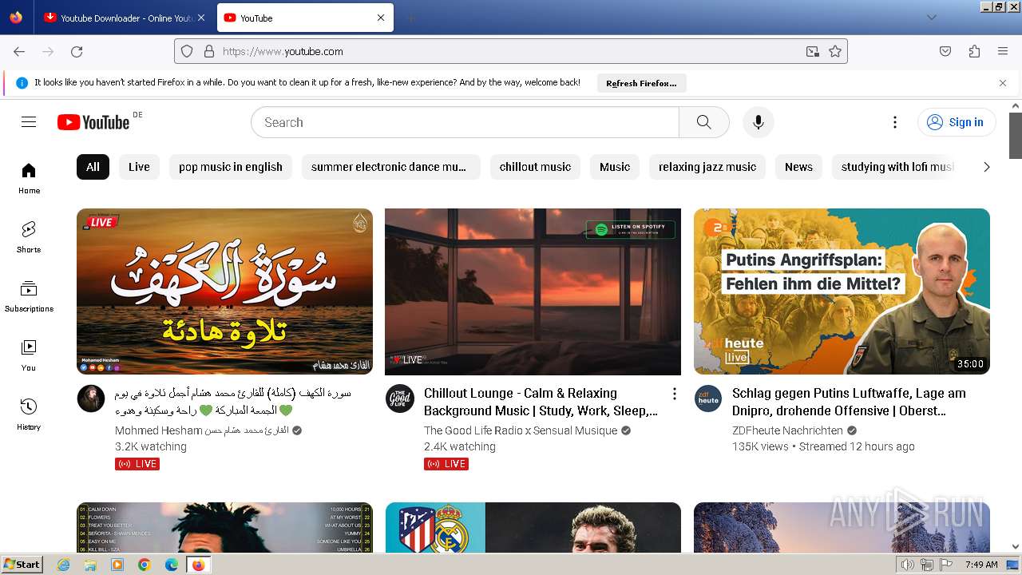Click The Good Life Radio channel avatar
Viewport: 1022px width, 575px height.
coord(399,399)
